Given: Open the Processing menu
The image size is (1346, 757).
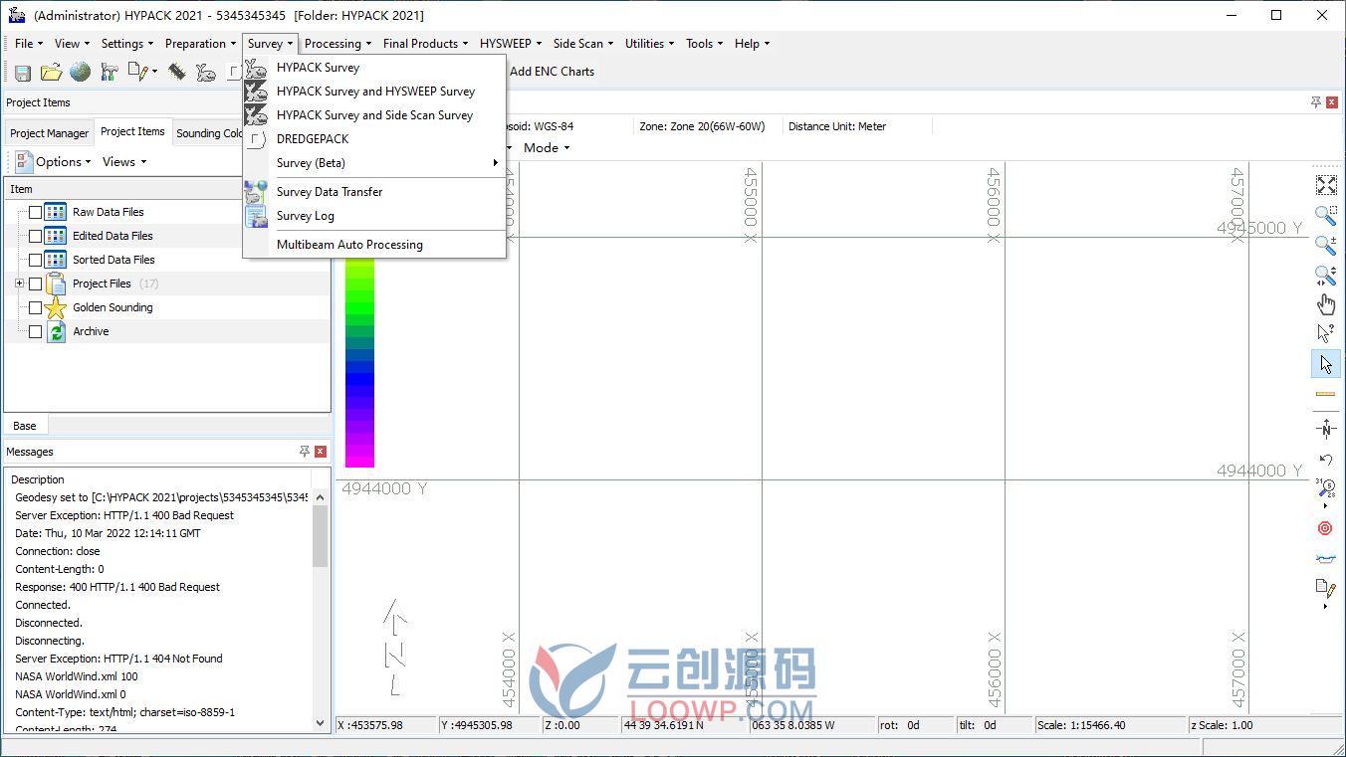Looking at the screenshot, I should (337, 43).
